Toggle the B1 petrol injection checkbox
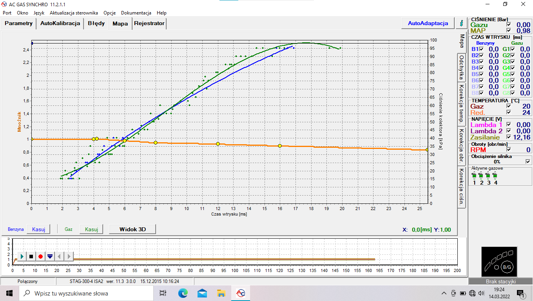The width and height of the screenshot is (533, 301). [x=481, y=49]
